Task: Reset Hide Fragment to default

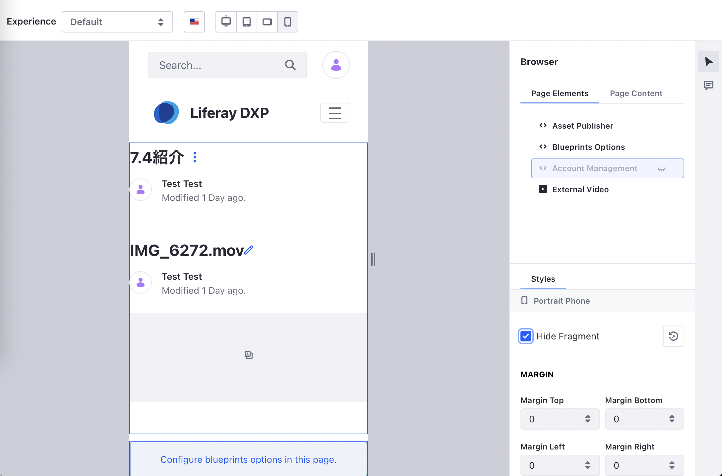Action: (673, 336)
